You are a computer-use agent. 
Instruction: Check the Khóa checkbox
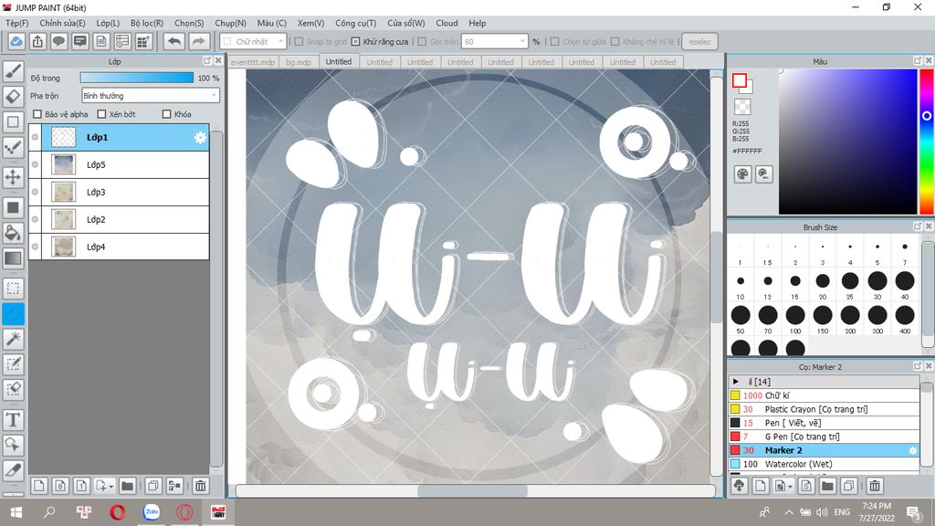point(167,114)
